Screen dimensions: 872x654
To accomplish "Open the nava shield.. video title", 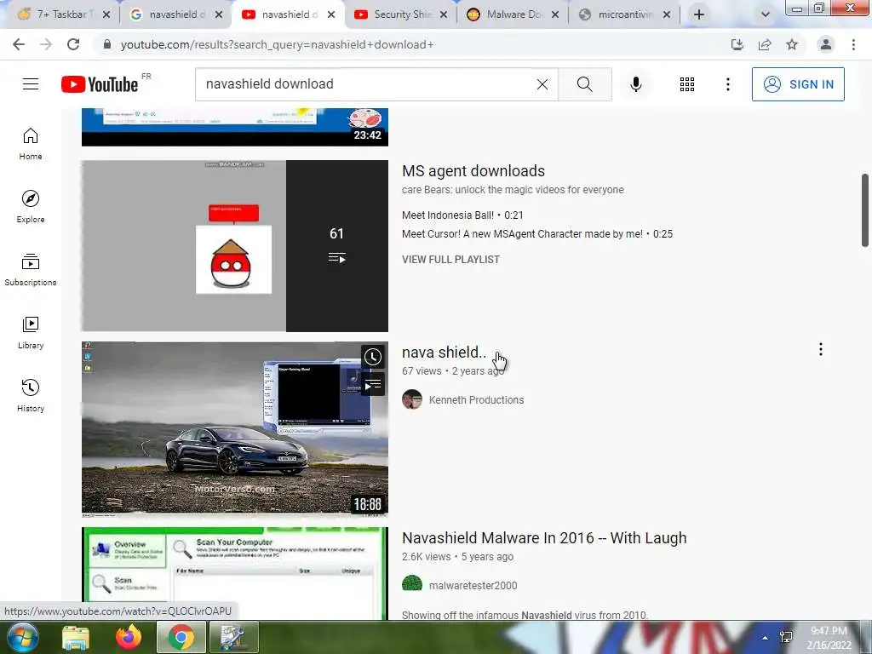I will pos(444,352).
